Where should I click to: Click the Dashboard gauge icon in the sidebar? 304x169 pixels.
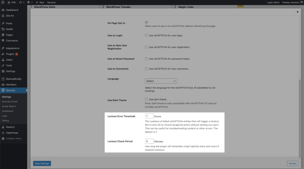coord(3,10)
